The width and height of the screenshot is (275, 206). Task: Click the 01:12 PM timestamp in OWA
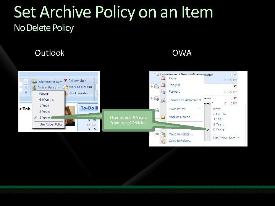pos(231,103)
